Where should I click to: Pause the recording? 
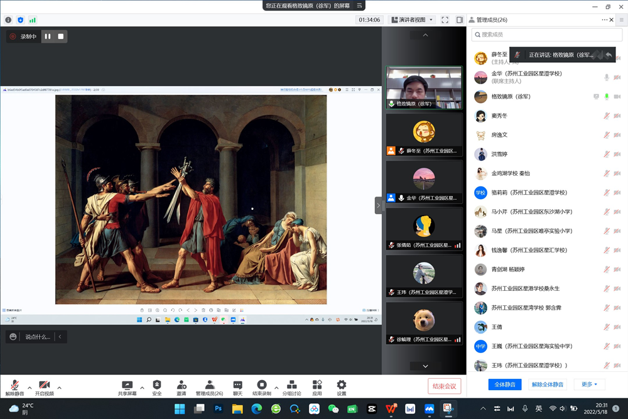[48, 36]
